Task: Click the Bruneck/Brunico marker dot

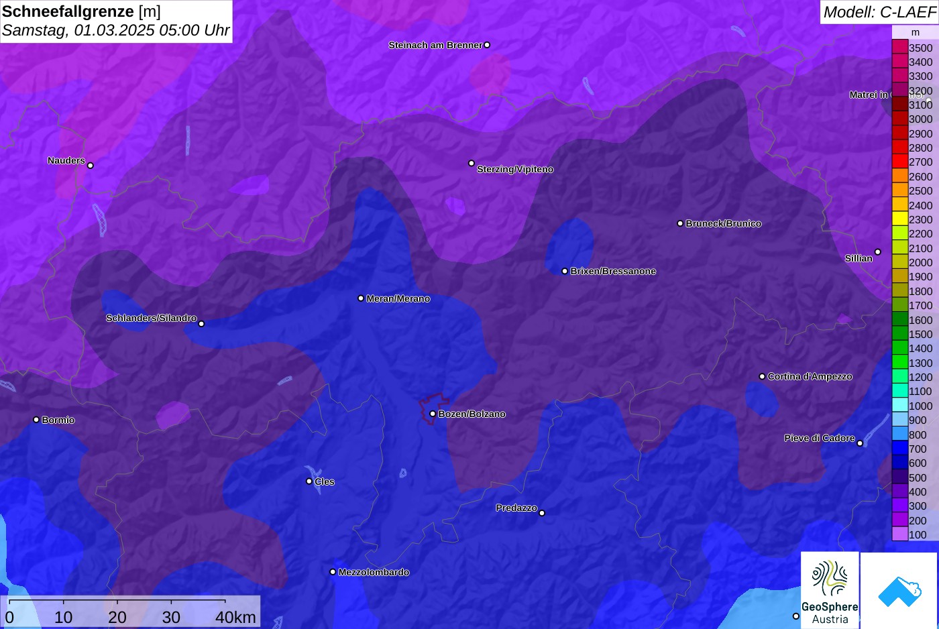Action: [680, 223]
